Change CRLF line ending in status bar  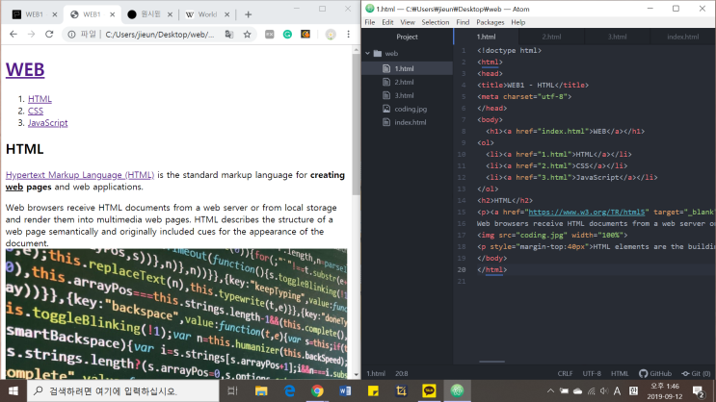pos(565,373)
